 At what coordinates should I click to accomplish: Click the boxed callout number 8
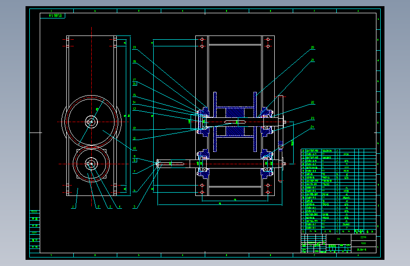[x=135, y=160]
